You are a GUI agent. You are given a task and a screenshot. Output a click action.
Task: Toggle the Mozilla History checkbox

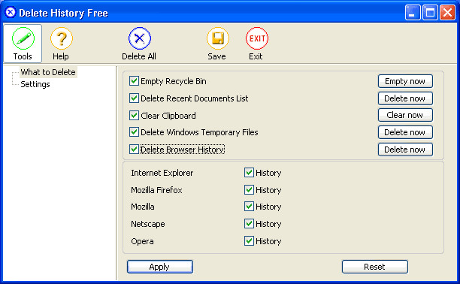(x=249, y=207)
